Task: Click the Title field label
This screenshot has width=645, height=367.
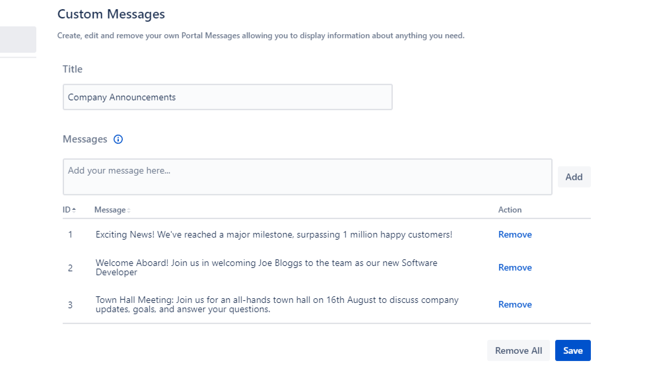Action: [73, 69]
